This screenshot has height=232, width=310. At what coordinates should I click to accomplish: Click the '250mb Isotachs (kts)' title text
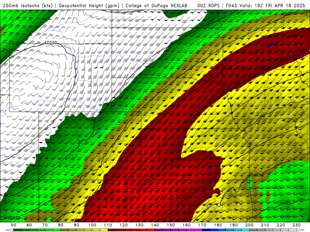click(28, 5)
